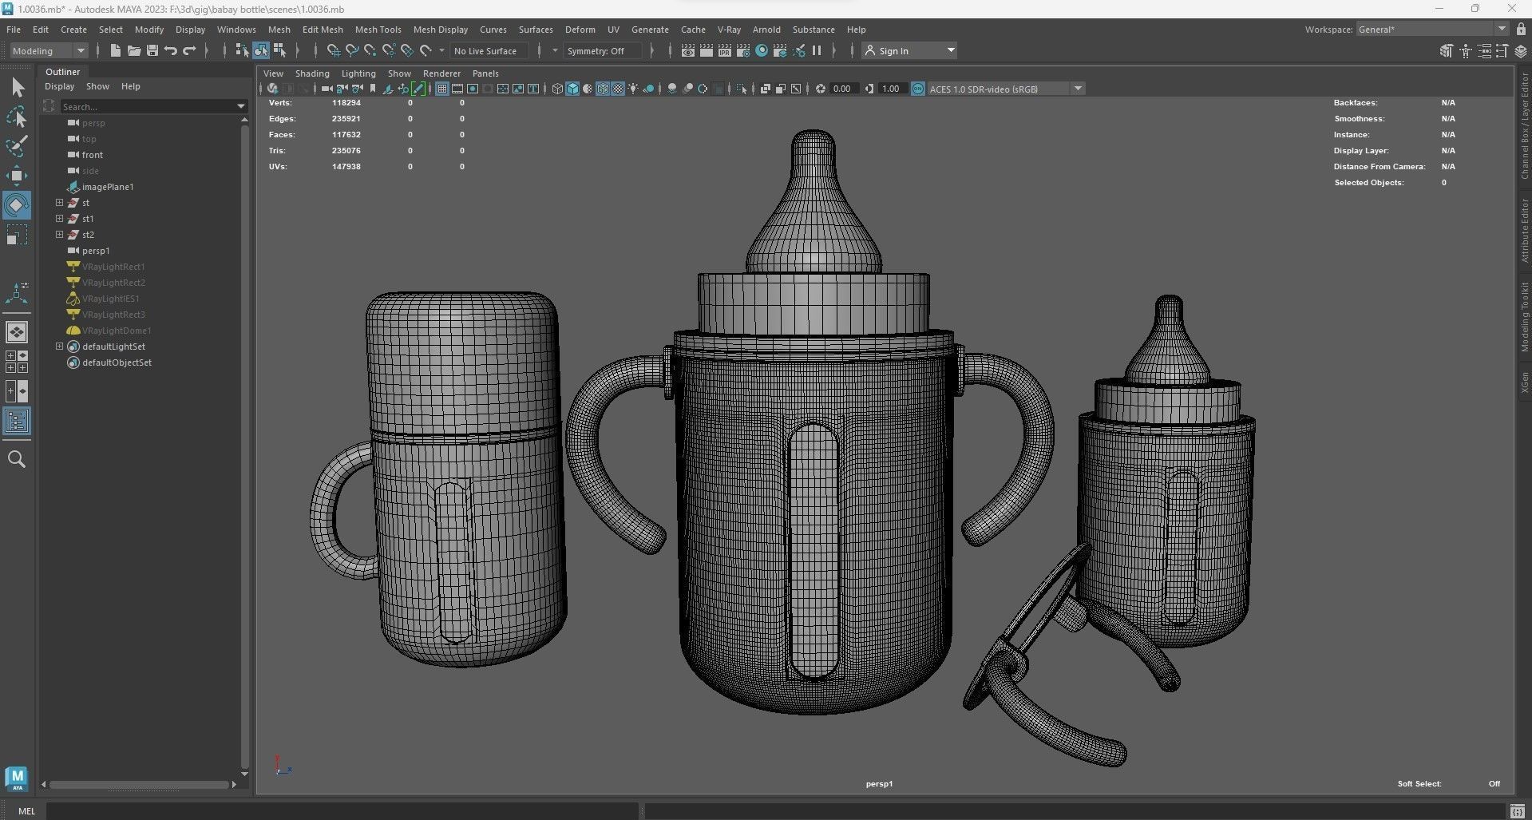The width and height of the screenshot is (1532, 820).
Task: Click the MEL command line input
Action: tap(343, 811)
